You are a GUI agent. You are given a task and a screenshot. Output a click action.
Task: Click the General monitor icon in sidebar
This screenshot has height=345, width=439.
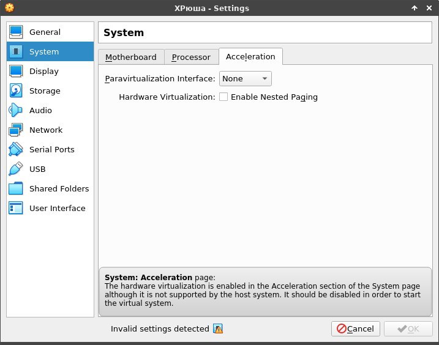click(x=16, y=32)
